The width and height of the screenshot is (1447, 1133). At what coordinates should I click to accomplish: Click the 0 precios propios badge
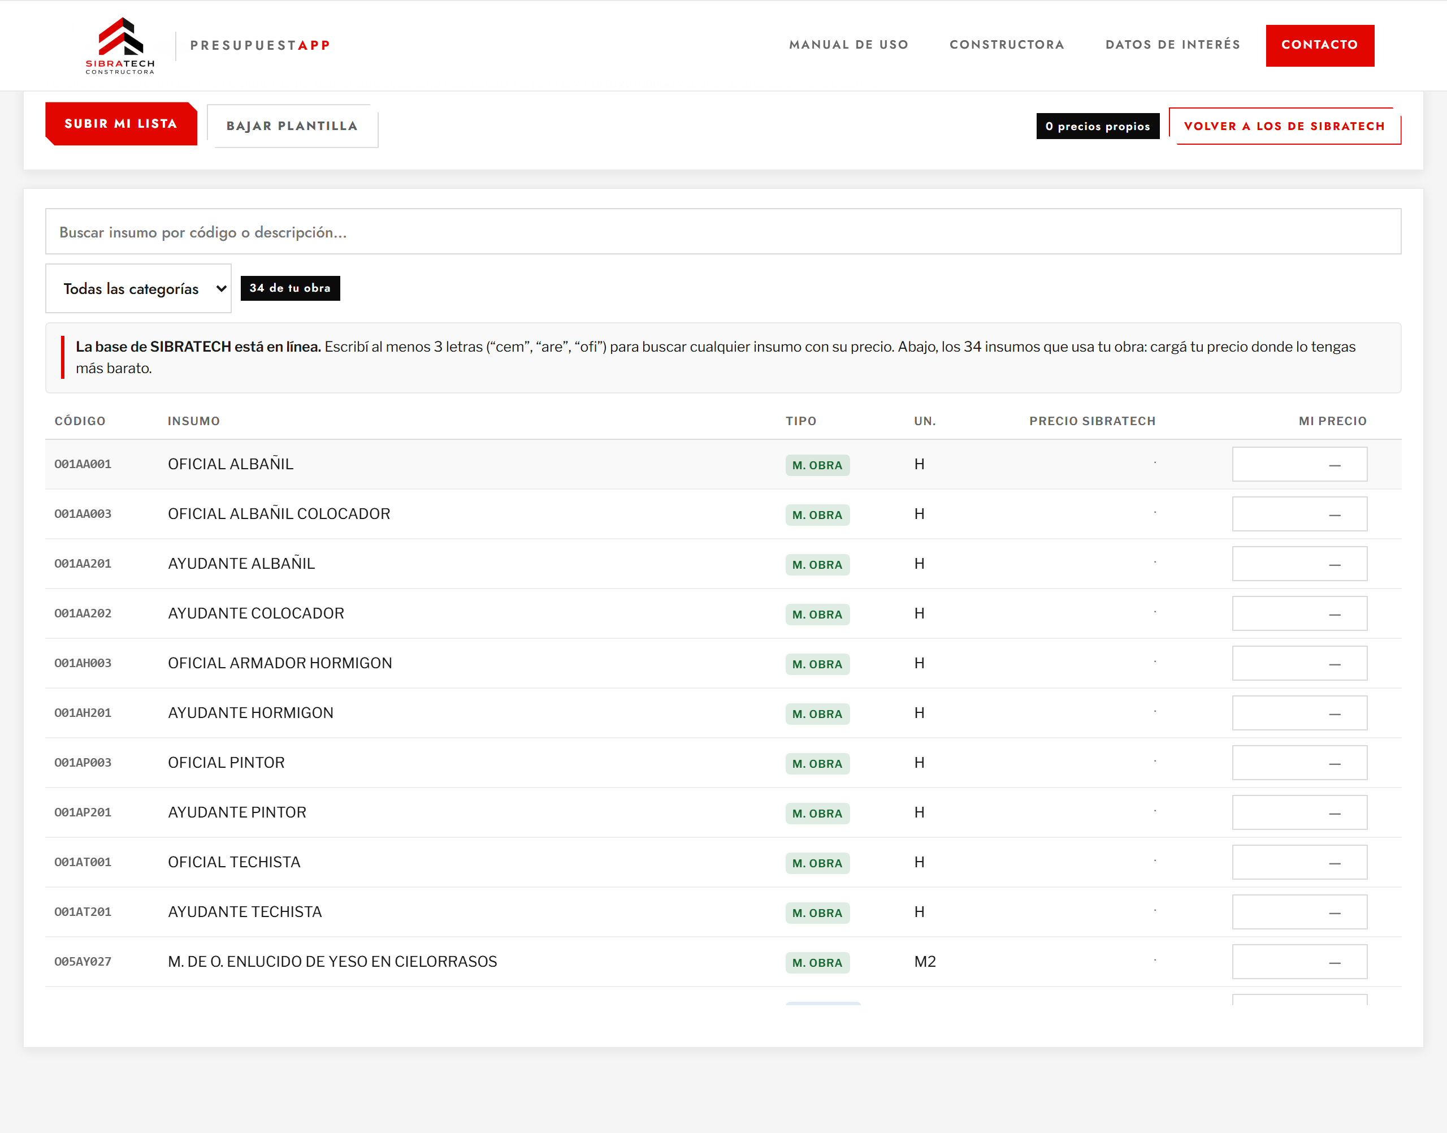coord(1098,126)
